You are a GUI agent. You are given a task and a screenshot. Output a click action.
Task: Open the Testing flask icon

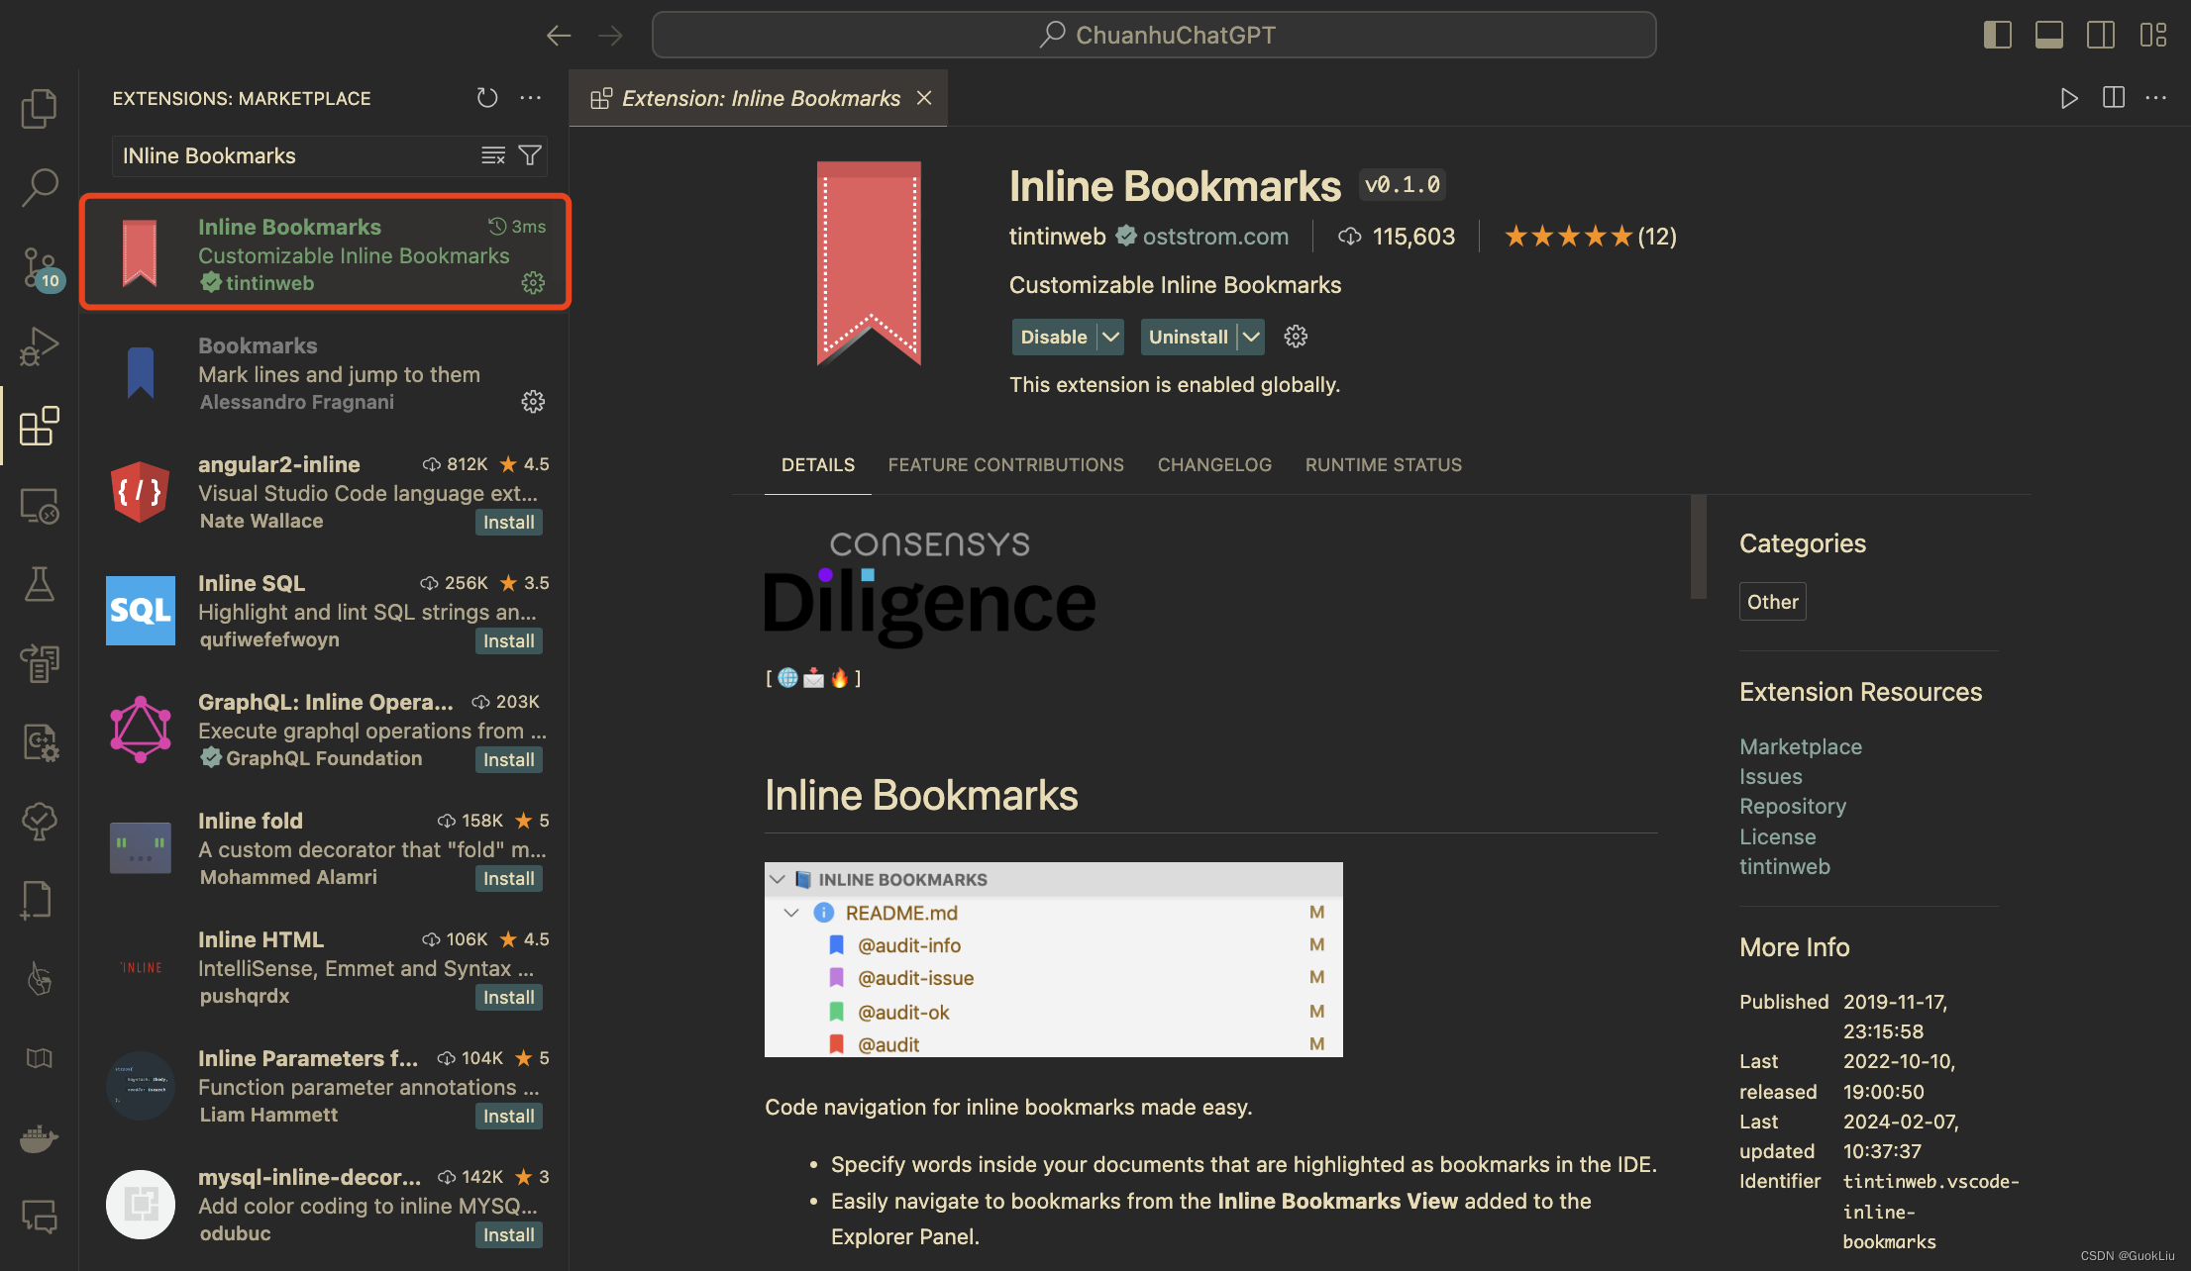tap(39, 584)
